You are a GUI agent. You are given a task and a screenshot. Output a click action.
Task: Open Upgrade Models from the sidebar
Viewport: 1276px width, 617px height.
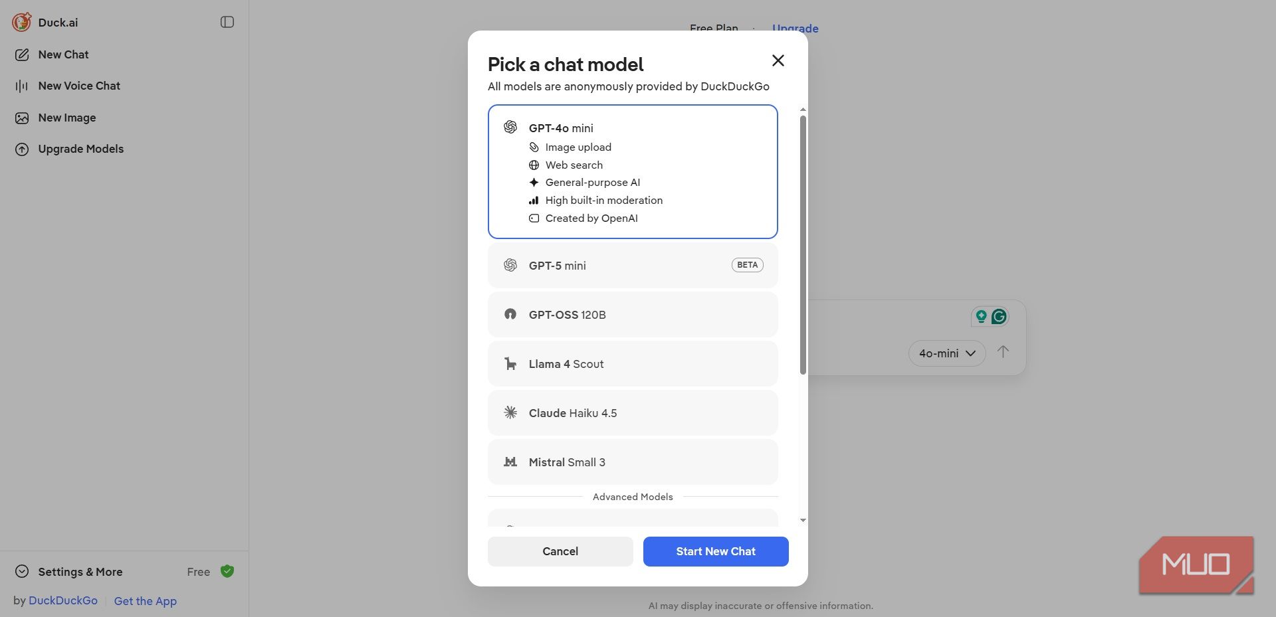click(x=81, y=149)
